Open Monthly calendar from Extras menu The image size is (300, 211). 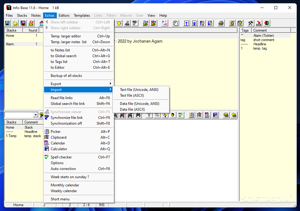[79, 185]
